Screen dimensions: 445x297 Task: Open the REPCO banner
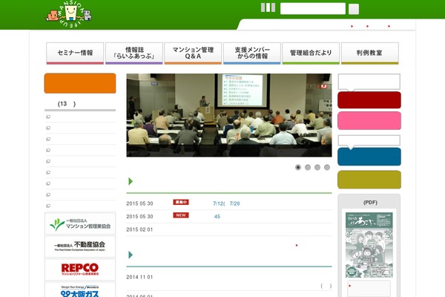(80, 270)
